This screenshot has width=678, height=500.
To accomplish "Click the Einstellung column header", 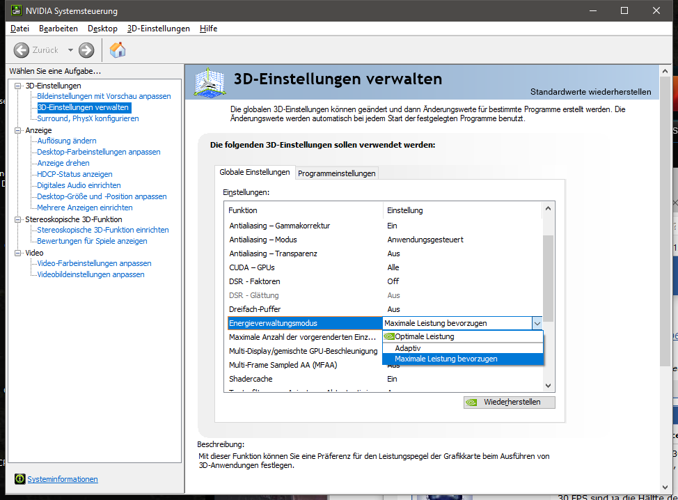I will (462, 210).
